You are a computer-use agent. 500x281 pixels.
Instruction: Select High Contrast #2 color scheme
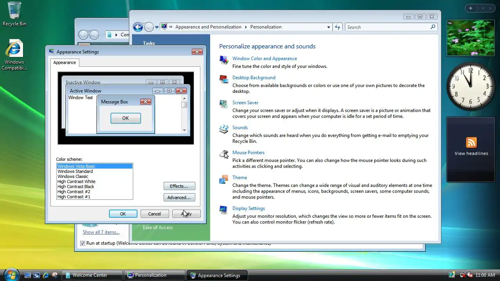click(x=95, y=192)
